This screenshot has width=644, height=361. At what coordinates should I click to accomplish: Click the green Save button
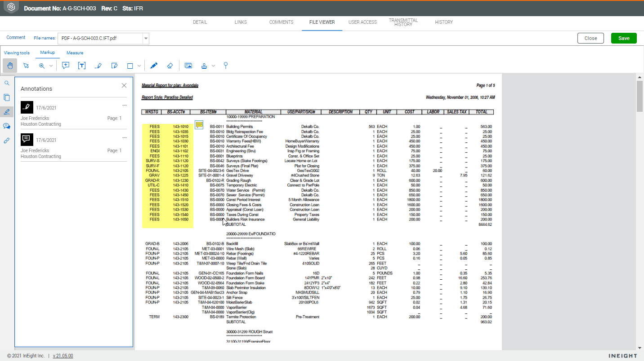[x=624, y=38]
